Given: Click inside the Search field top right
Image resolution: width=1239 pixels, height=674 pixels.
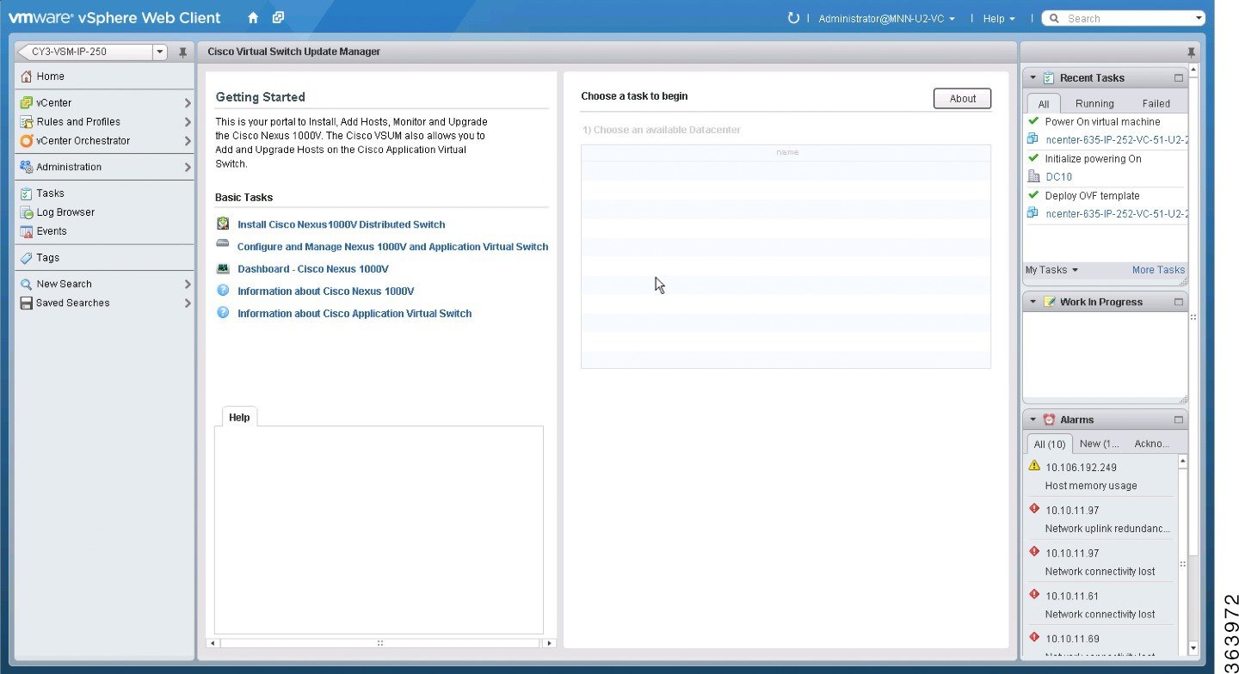Looking at the screenshot, I should click(x=1123, y=17).
